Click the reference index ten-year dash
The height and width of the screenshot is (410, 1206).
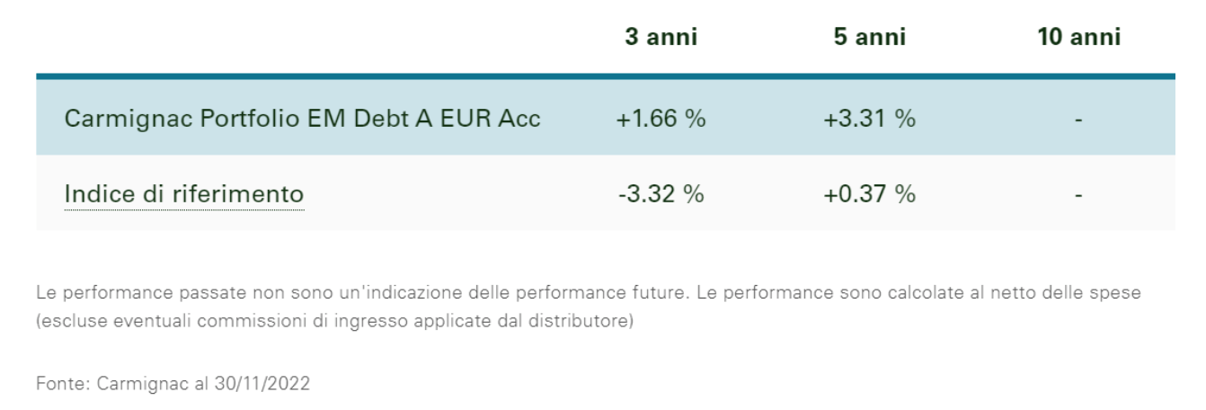pyautogui.click(x=1078, y=193)
